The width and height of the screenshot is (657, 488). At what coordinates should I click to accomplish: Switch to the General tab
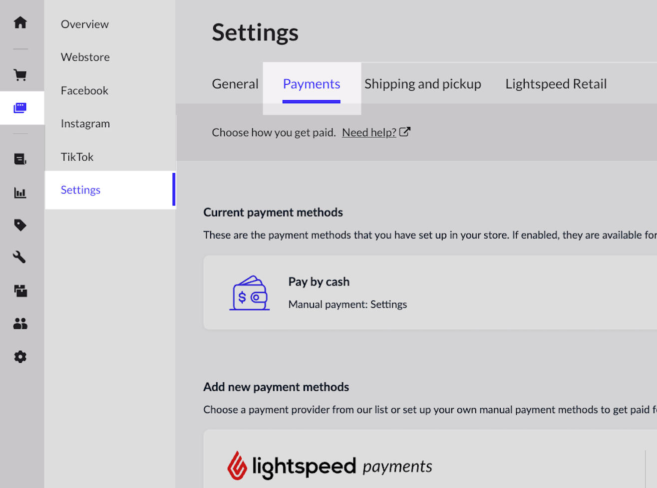[235, 84]
